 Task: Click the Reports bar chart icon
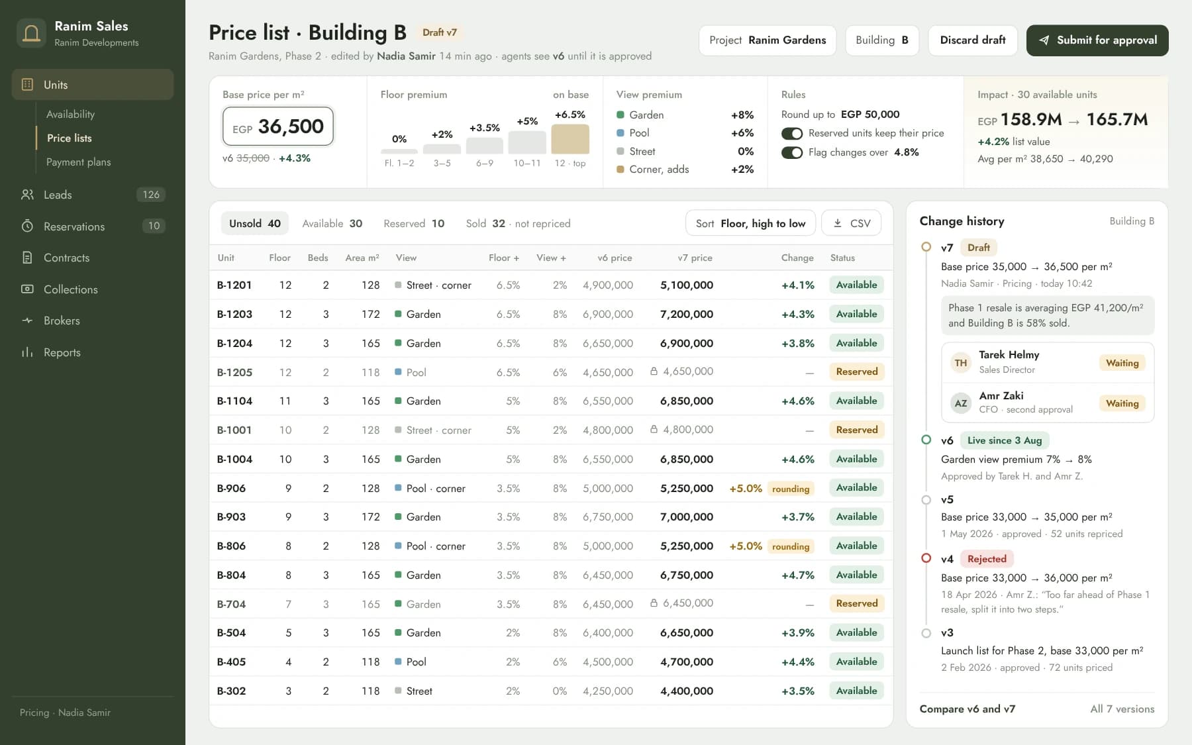pos(27,352)
